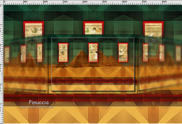Click the right papyrus inside the white-bordered frame
Viewport: 182px width, 124px height.
(123, 53)
